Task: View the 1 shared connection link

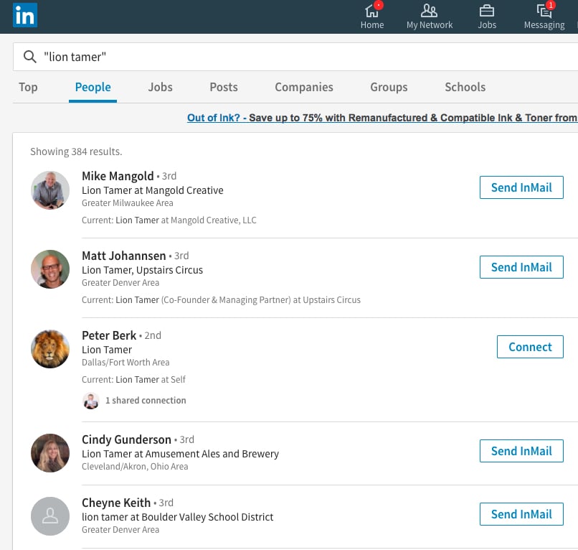Action: click(x=146, y=401)
